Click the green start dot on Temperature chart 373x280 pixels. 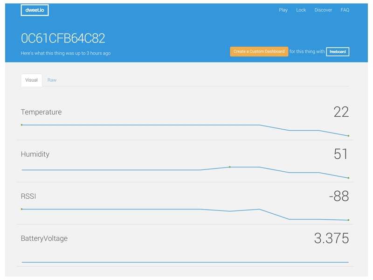tap(21, 125)
